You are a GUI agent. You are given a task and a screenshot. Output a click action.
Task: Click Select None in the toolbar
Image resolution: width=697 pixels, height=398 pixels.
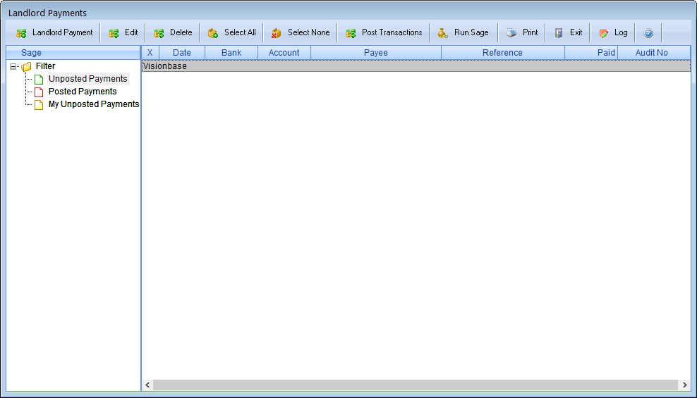(300, 33)
